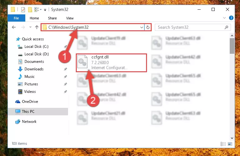Click the pin icon beside Pictures
The height and width of the screenshot is (156, 240).
pos(65,84)
